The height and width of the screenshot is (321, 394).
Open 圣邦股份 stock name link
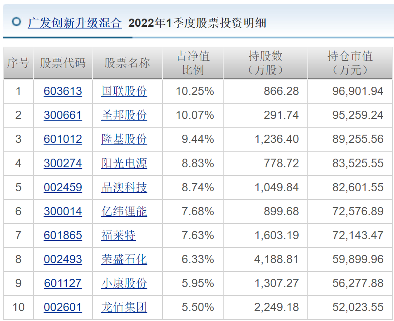pos(124,115)
